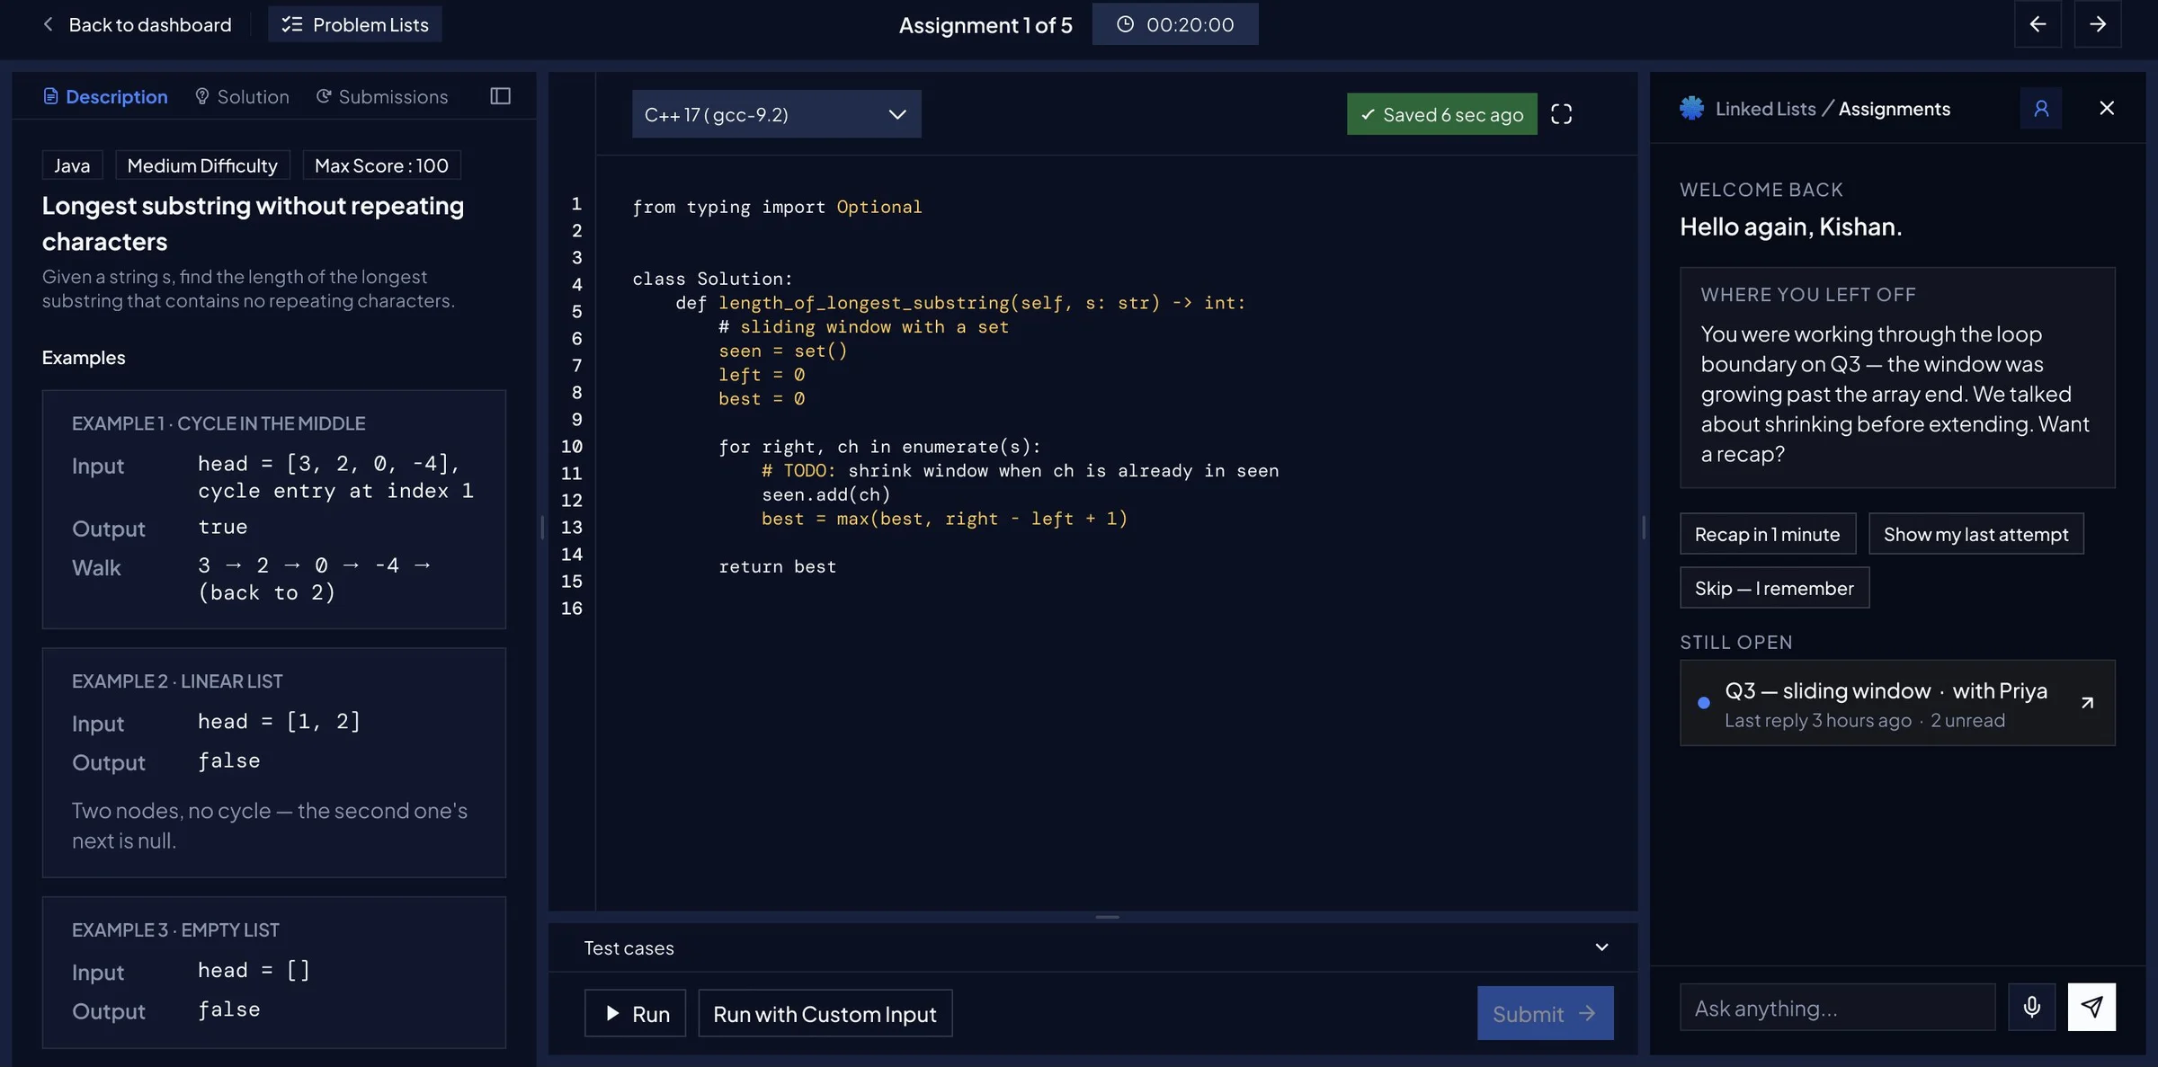Choose Skip — I remember
Viewport: 2158px width, 1067px height.
[1774, 588]
